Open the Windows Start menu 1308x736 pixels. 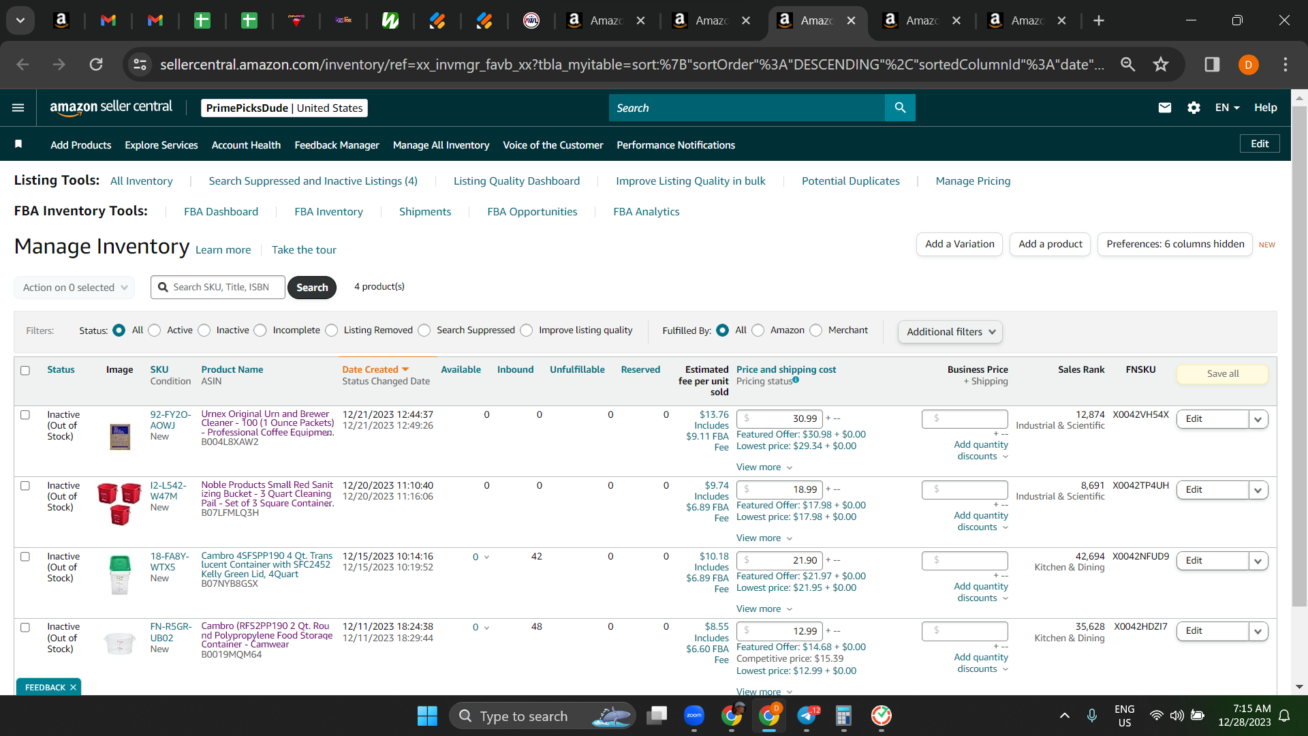[x=427, y=716]
